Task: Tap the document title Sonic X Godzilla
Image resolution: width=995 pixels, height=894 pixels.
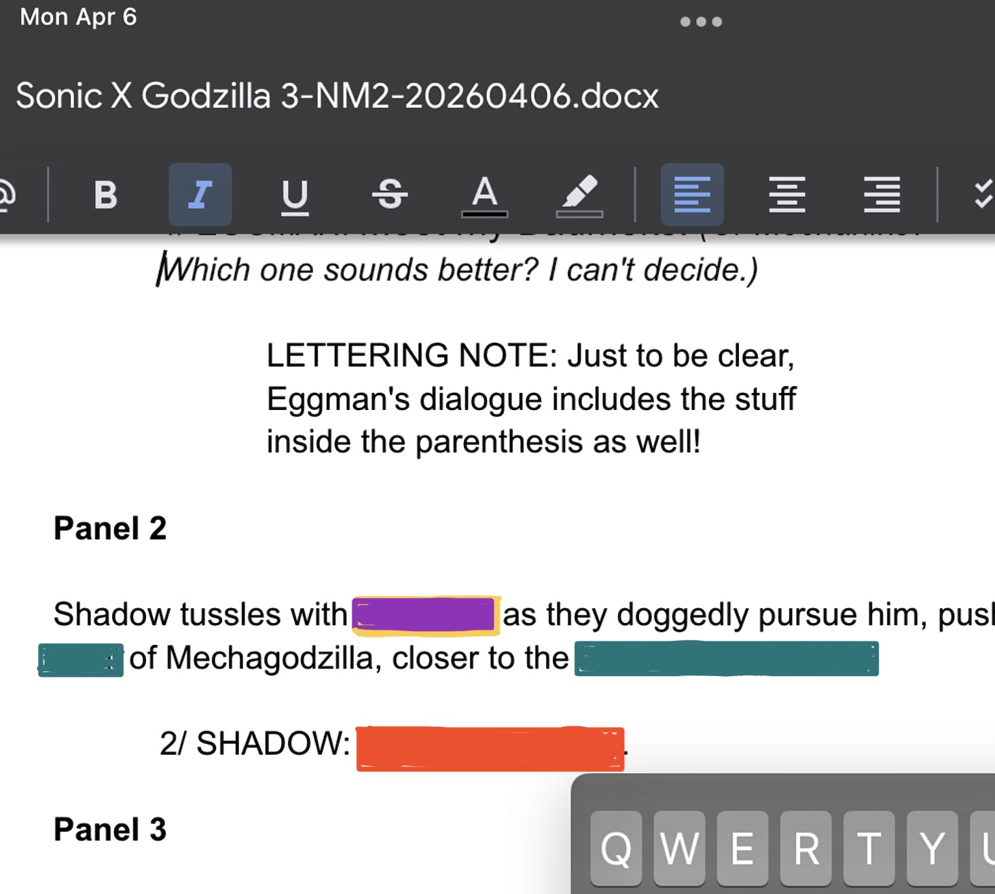Action: pyautogui.click(x=337, y=96)
